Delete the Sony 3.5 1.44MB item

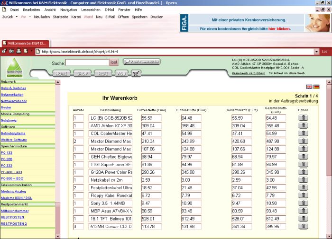(x=303, y=203)
